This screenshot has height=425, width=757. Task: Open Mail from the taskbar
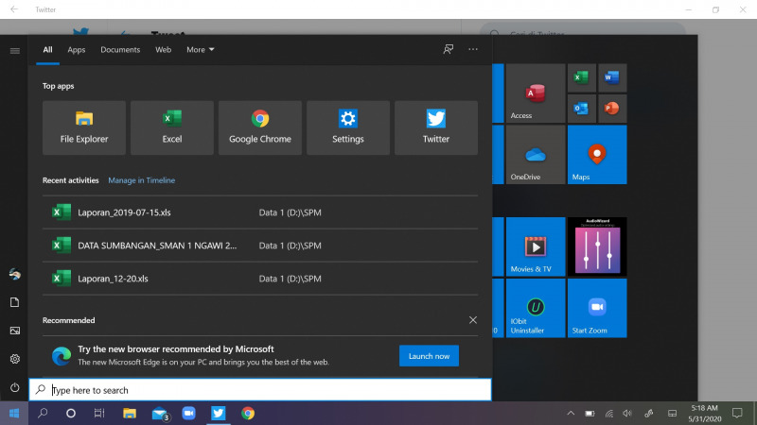(x=159, y=413)
